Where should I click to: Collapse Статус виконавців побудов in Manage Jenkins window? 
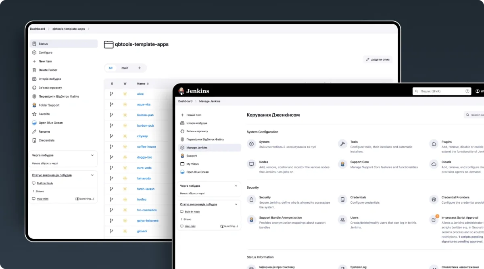(236, 204)
